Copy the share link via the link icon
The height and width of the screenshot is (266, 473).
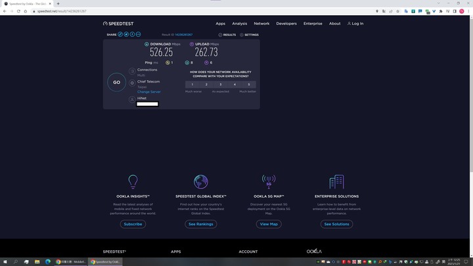pyautogui.click(x=120, y=34)
